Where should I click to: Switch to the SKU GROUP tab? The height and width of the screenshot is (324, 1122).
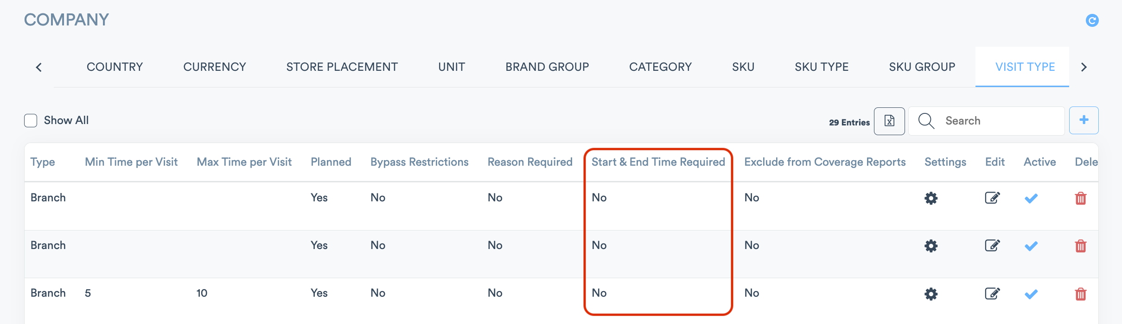pos(922,67)
